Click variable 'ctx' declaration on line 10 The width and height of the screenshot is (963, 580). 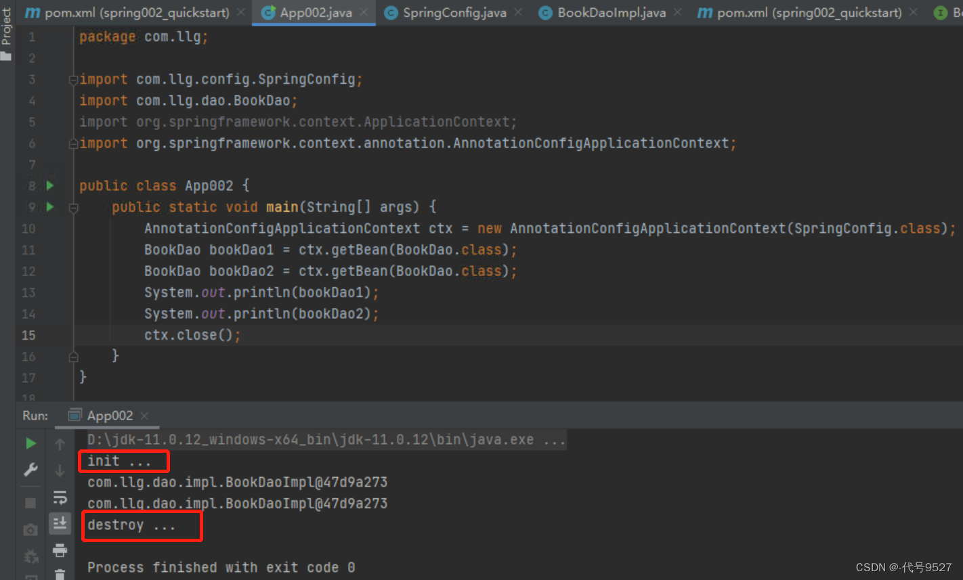(440, 228)
